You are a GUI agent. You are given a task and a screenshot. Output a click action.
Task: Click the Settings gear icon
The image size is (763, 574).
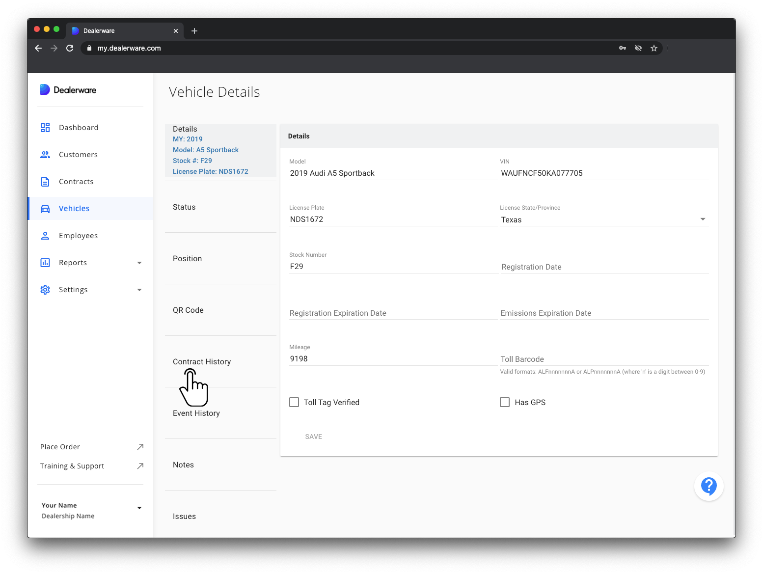point(45,290)
